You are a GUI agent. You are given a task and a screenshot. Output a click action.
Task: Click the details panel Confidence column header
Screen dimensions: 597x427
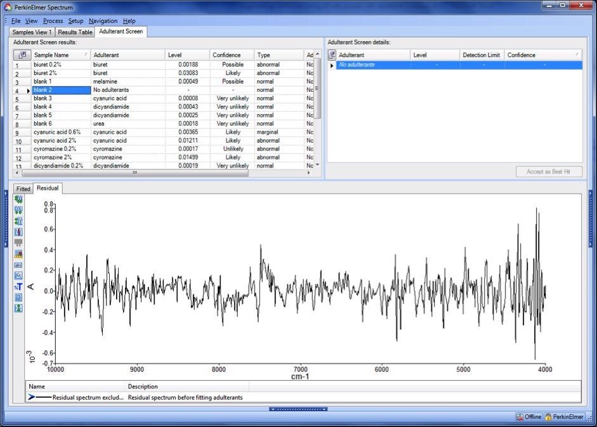(x=543, y=55)
